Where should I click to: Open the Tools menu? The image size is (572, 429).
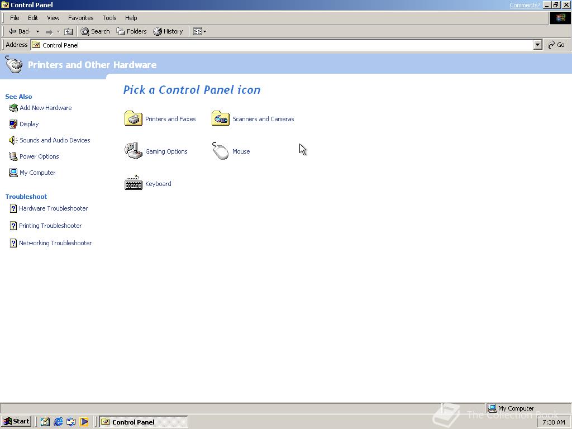pyautogui.click(x=109, y=18)
